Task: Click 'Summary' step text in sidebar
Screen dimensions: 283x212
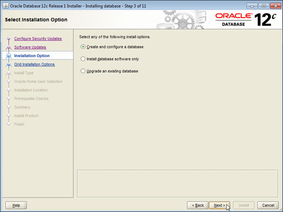Action: [22, 107]
